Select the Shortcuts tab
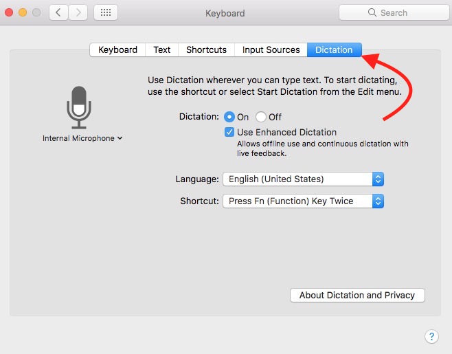Image resolution: width=452 pixels, height=354 pixels. click(206, 49)
